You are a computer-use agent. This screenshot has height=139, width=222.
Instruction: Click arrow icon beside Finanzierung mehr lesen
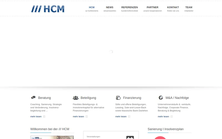tap(129, 116)
